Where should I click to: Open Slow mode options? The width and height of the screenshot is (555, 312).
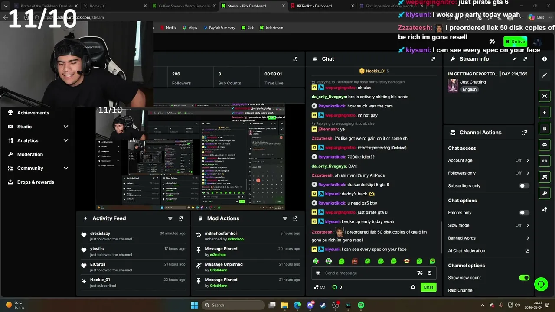[489, 225]
